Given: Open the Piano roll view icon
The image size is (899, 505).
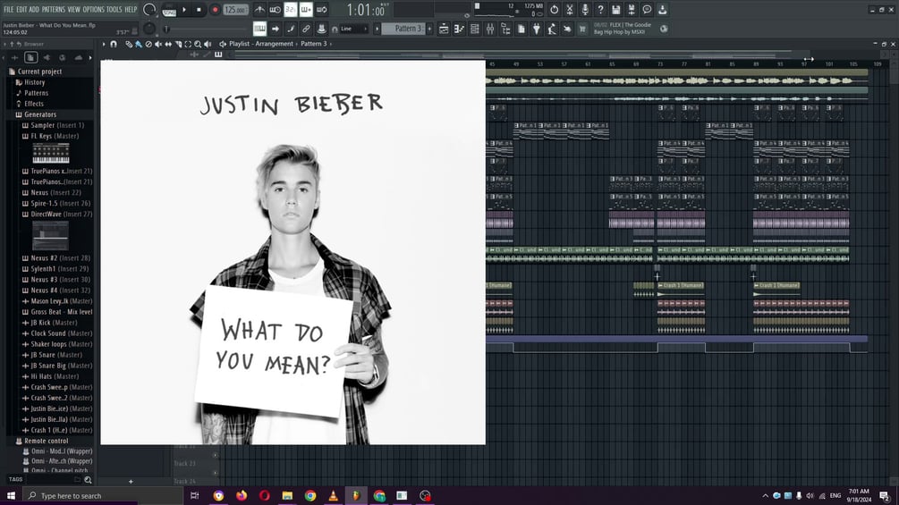Looking at the screenshot, I should click(x=459, y=29).
